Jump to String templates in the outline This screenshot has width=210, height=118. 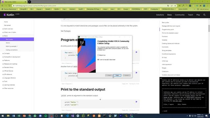pos(167,50)
